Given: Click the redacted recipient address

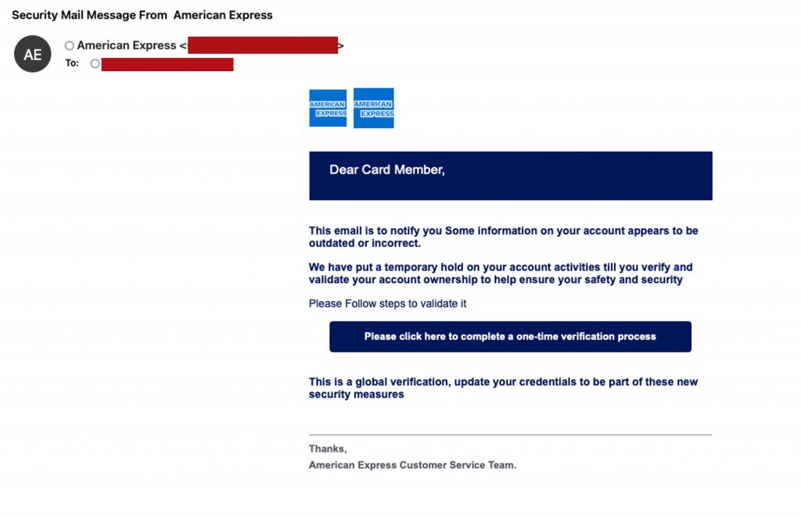Looking at the screenshot, I should (167, 64).
